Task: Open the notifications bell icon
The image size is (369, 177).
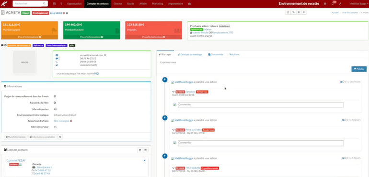Action: click(333, 4)
